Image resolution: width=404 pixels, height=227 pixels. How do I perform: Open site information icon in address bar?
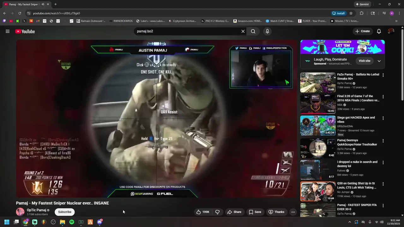29,13
